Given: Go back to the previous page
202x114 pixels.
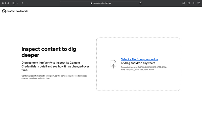Looking at the screenshot, I should pos(22,3).
